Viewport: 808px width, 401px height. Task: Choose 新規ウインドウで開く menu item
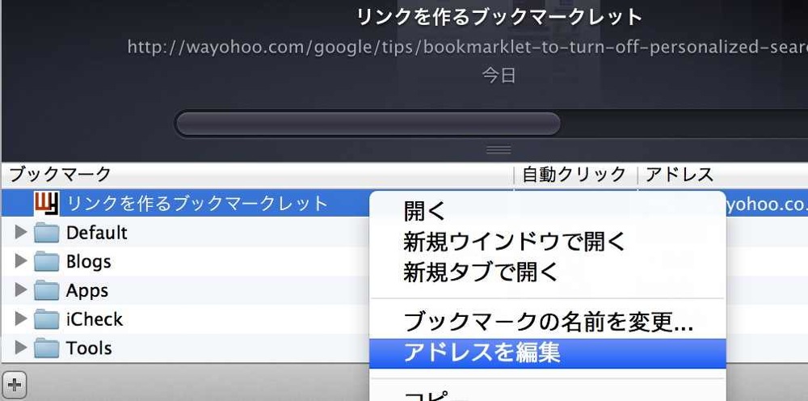(x=547, y=241)
